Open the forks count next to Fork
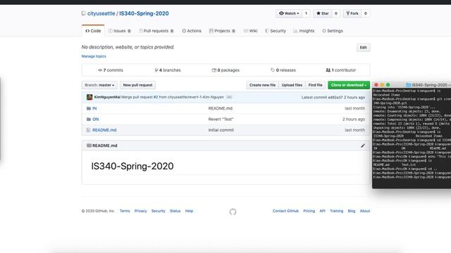451x253 pixels. coord(366,13)
